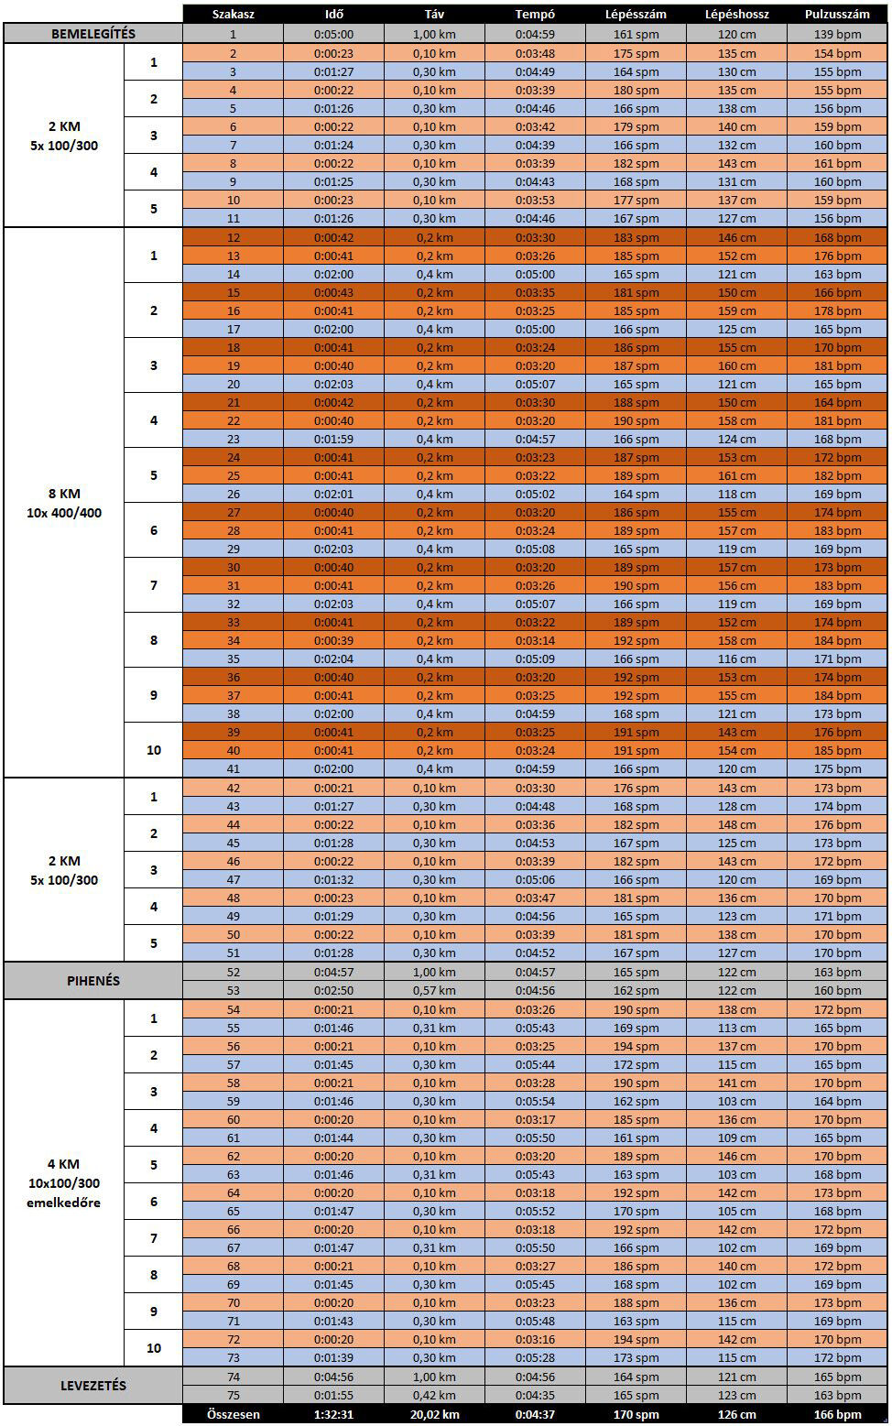Click the Összesen total time 1:32:31
Screen dimensions: 892x1426
click(333, 1414)
